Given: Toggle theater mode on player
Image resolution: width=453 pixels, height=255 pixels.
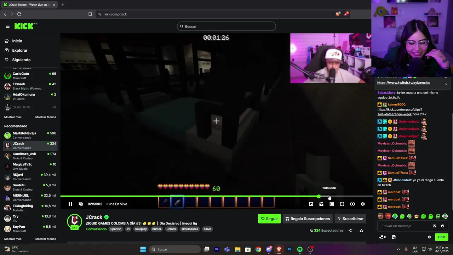Looking at the screenshot, I should point(332,204).
